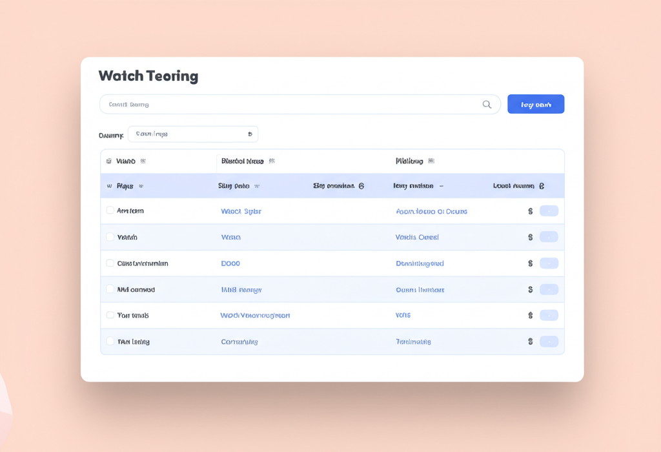Open the first row's second-column blue link
Viewport: 661px width, 452px height.
point(241,211)
